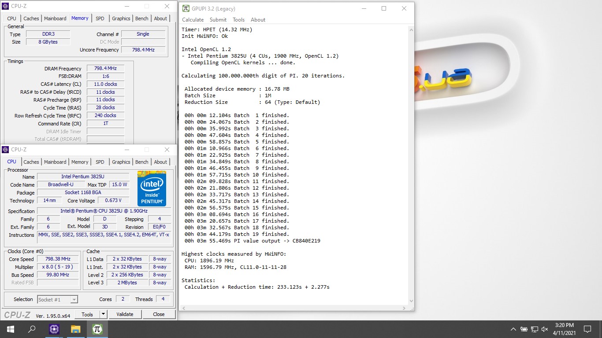Switch to Mainboard tab in lower CPU-Z

tap(55, 162)
